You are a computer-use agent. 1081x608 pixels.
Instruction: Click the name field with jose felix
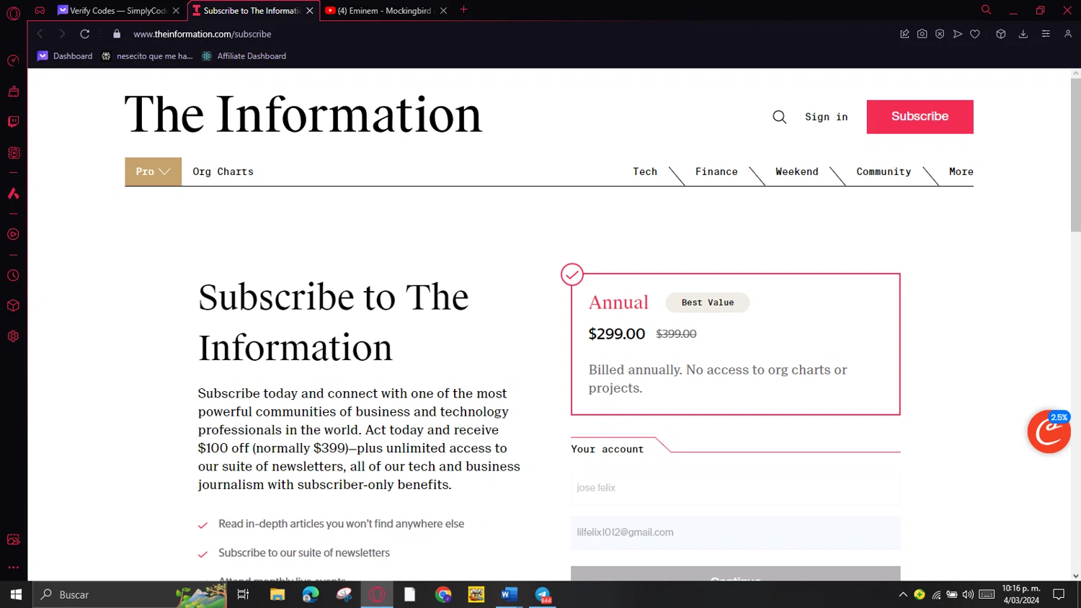point(735,488)
